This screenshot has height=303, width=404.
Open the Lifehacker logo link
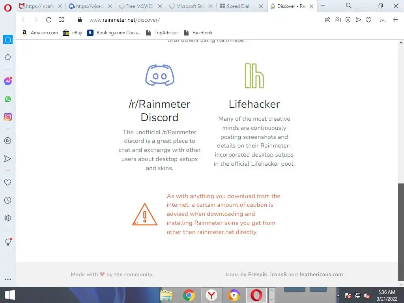(254, 76)
